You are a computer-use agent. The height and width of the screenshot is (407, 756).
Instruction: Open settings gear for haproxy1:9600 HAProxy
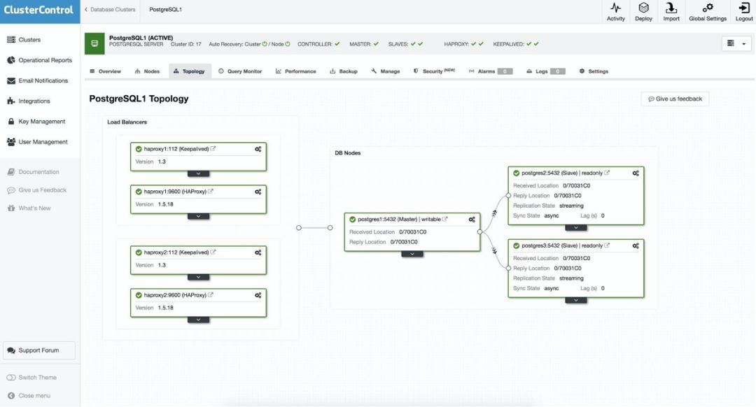pos(258,192)
